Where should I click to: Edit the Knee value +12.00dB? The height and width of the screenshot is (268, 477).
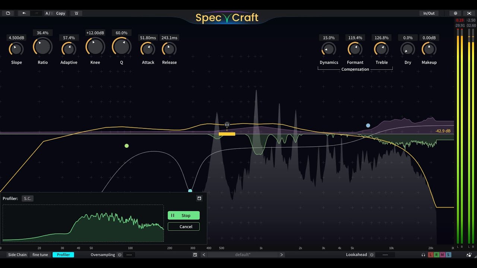pyautogui.click(x=95, y=33)
